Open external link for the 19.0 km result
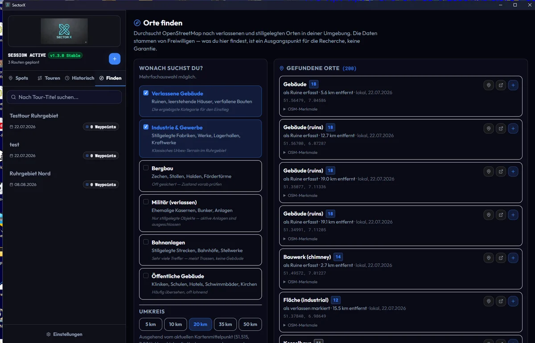The width and height of the screenshot is (535, 343). [x=501, y=171]
